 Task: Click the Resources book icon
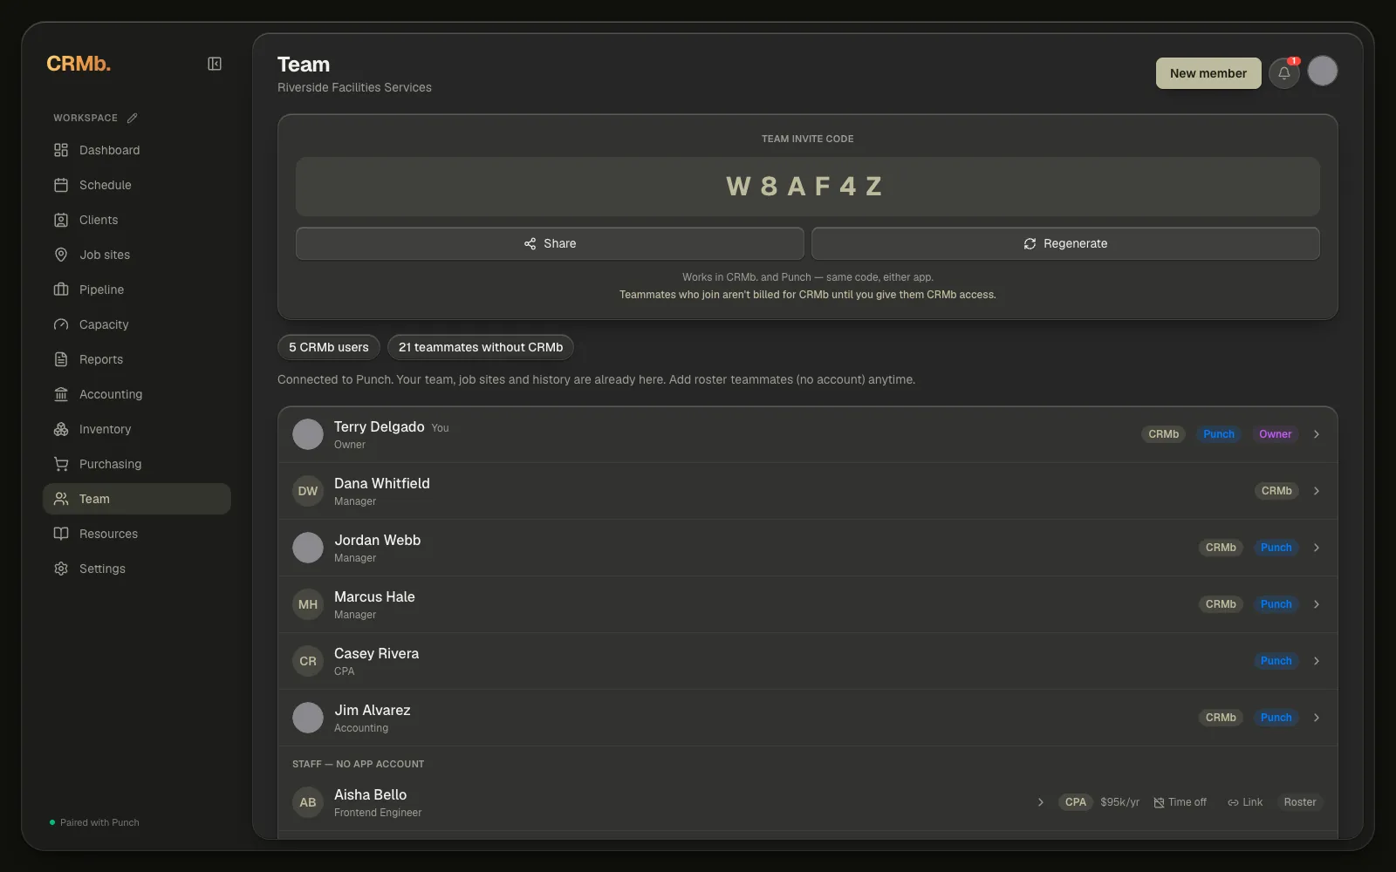click(x=61, y=534)
